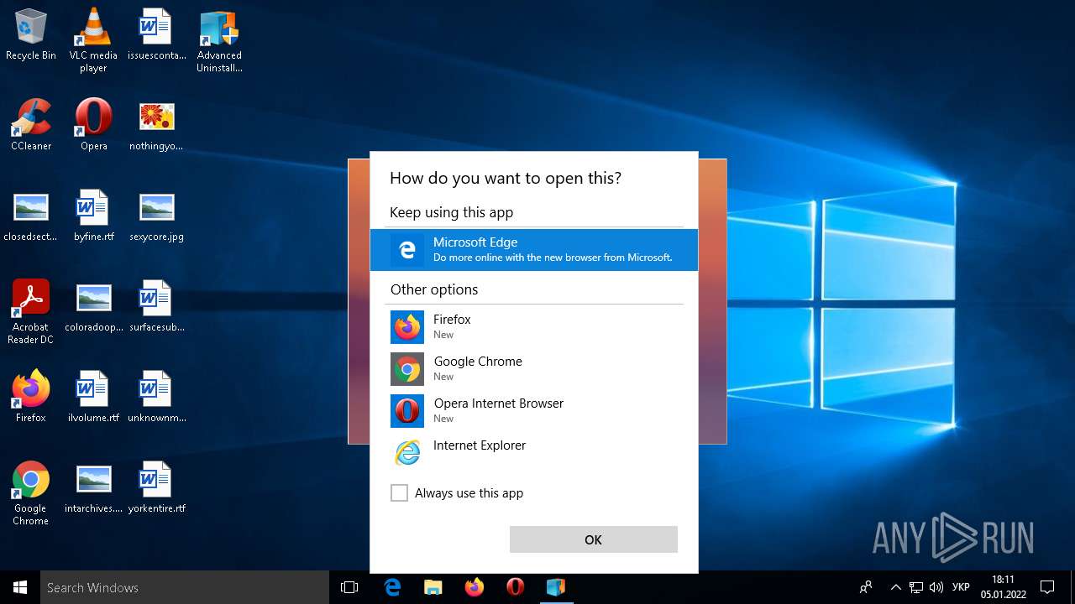This screenshot has width=1075, height=604.
Task: Select coloradoop... image file icon
Action: 93,306
